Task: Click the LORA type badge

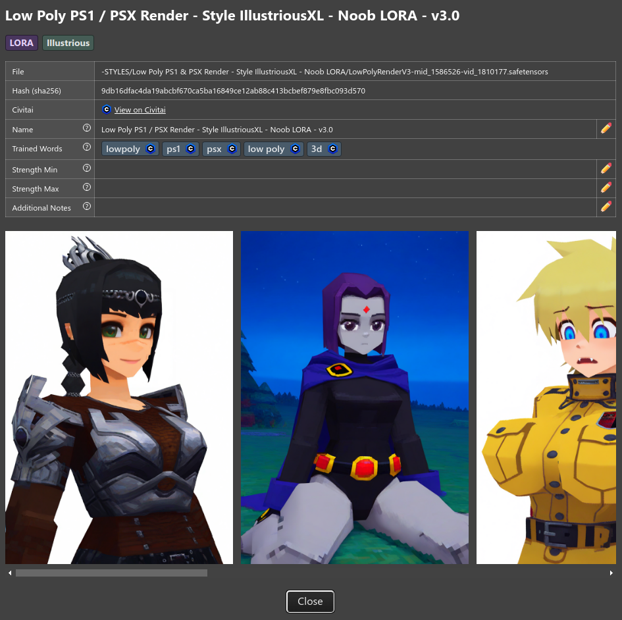Action: pyautogui.click(x=22, y=43)
